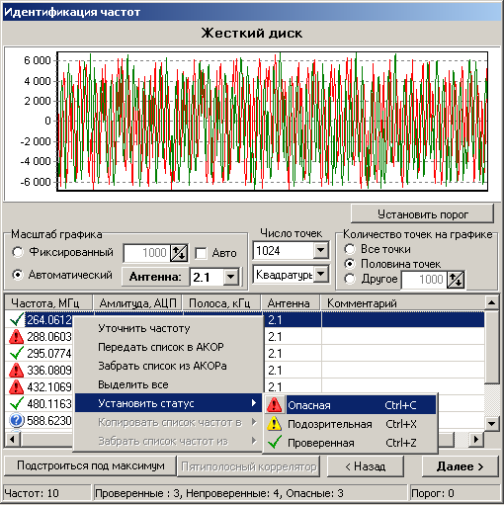The height and width of the screenshot is (505, 504).
Task: Click the table's vertical scrollbar down arrow
Action: [x=491, y=424]
